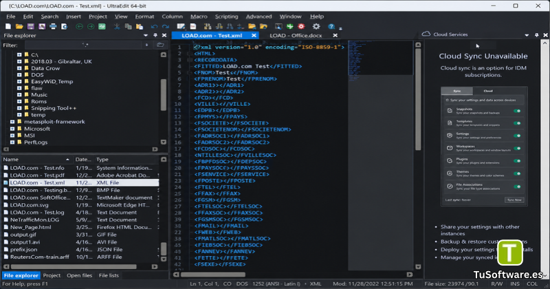Choose the Save As toolbar icon
550x289 pixels.
point(42,26)
